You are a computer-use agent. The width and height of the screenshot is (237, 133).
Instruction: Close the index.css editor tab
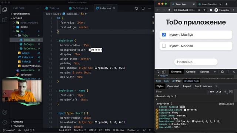114,8
